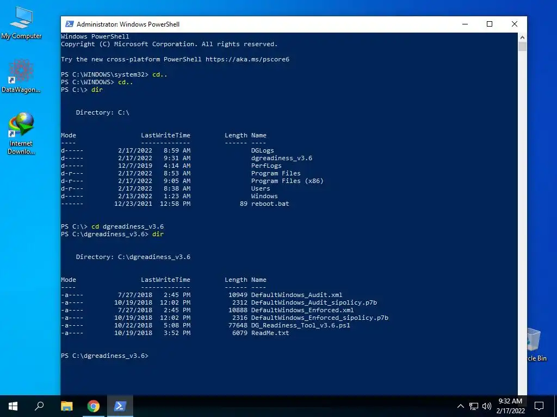Show hidden system tray icons
This screenshot has height=417, width=557.
460,406
